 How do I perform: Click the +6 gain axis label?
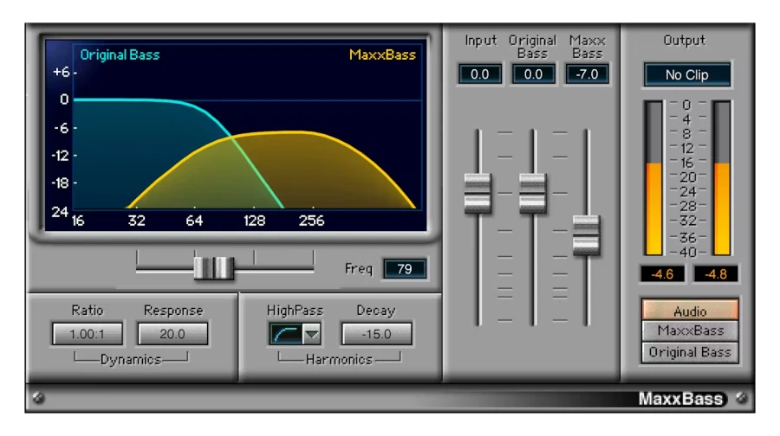62,72
